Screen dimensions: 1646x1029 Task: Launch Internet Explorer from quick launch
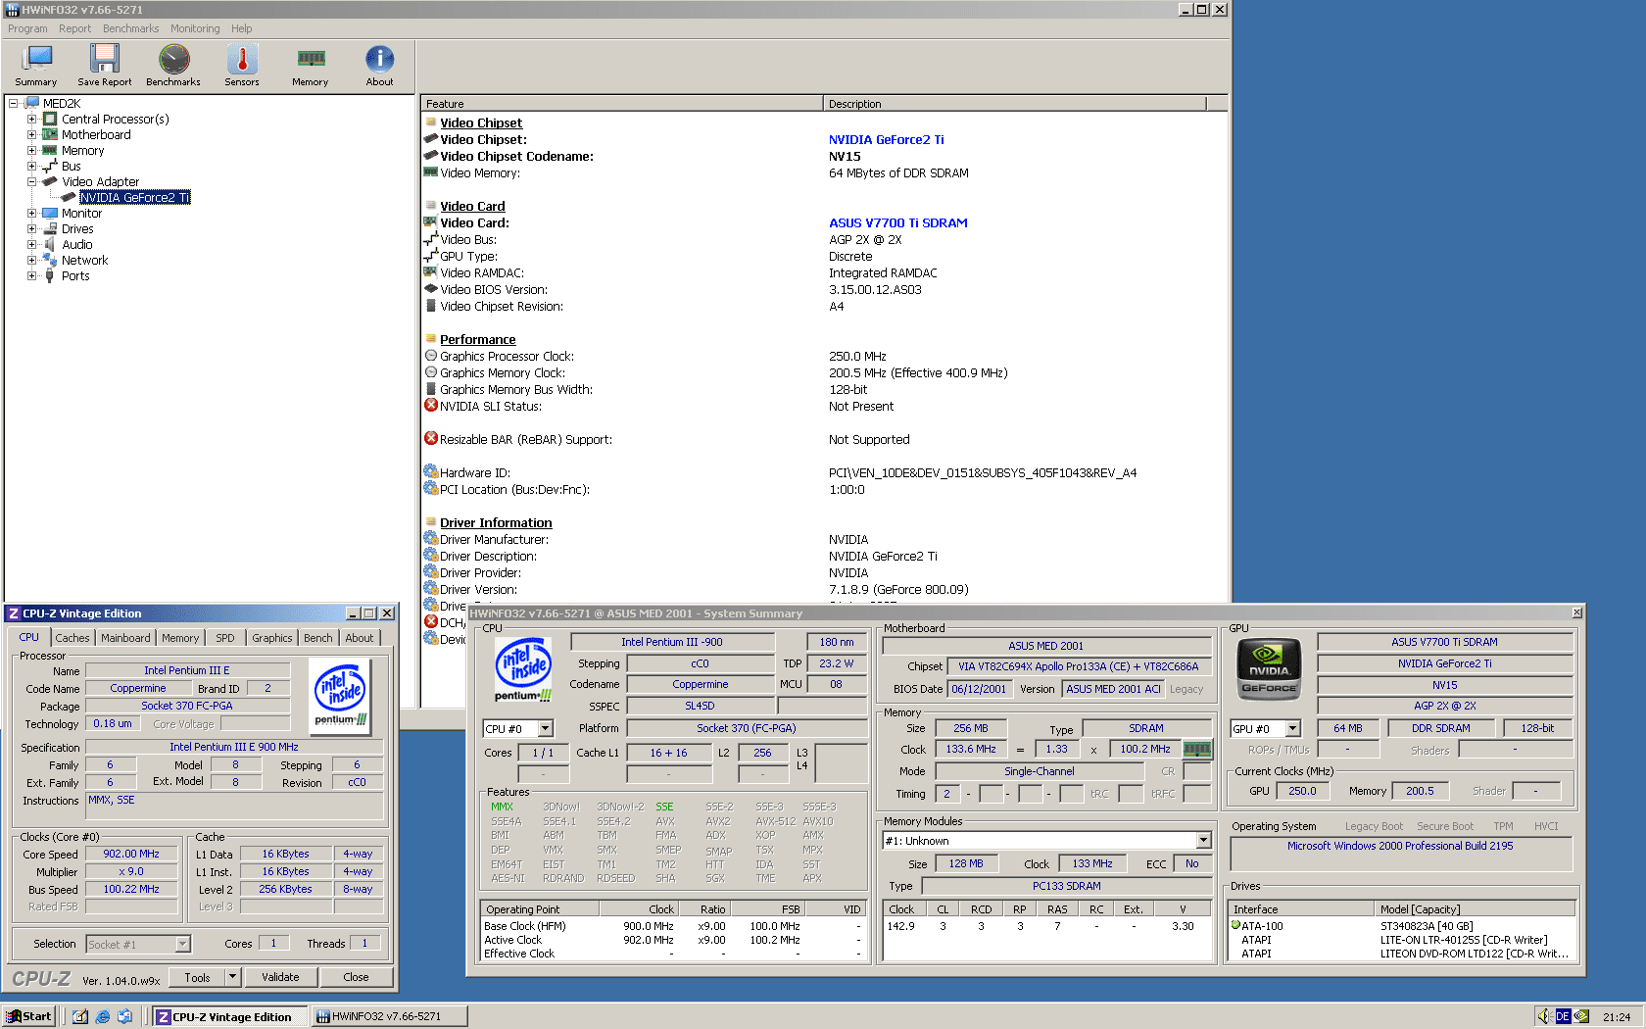click(103, 1016)
